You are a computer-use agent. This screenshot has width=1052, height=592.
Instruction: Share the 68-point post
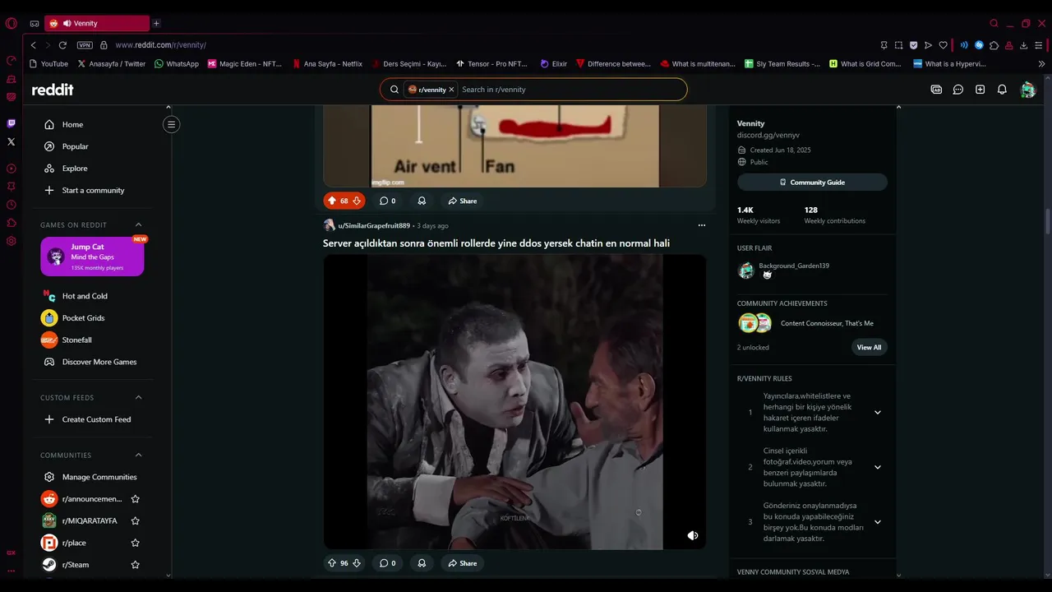point(463,201)
